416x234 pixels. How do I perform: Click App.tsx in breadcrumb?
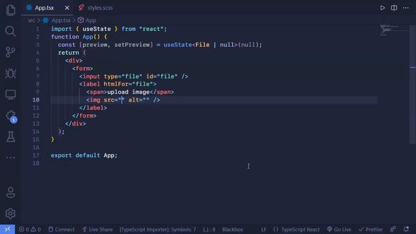coord(61,20)
